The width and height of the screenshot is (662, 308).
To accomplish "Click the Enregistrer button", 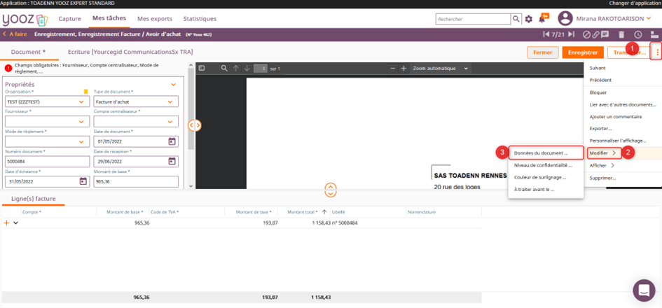I will pos(582,52).
